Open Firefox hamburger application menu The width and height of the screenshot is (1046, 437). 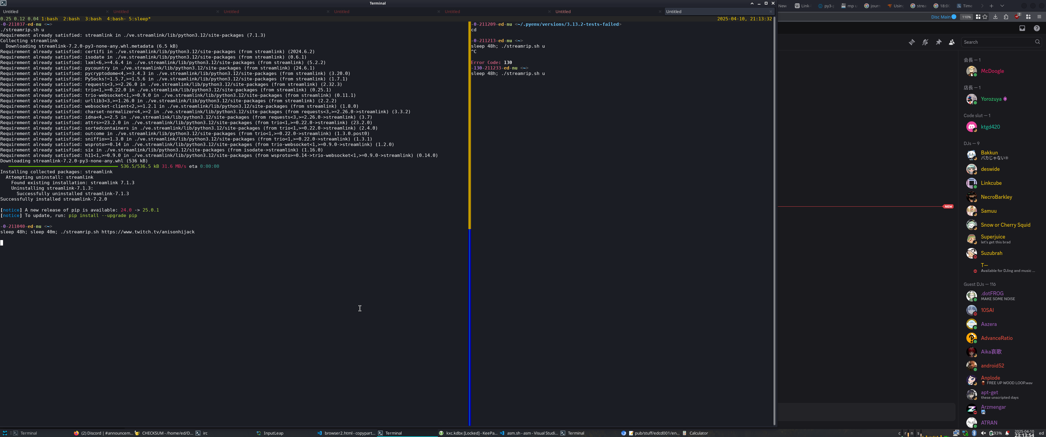coord(1039,17)
